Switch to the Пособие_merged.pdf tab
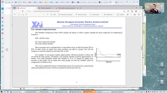167x93 pixels. coord(48,8)
